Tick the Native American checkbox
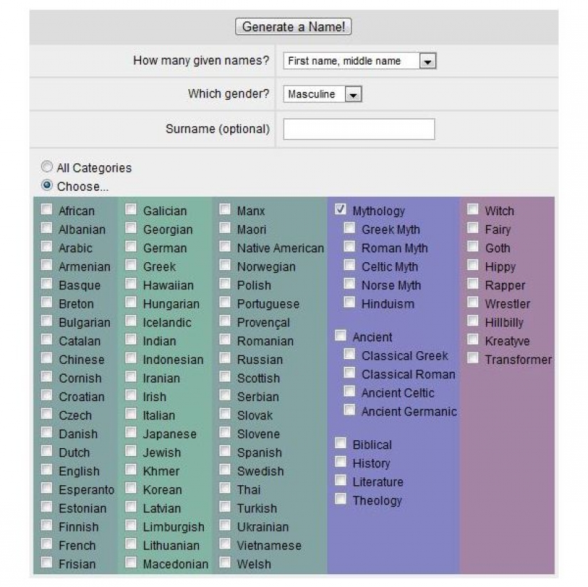The width and height of the screenshot is (588, 587). [x=225, y=246]
